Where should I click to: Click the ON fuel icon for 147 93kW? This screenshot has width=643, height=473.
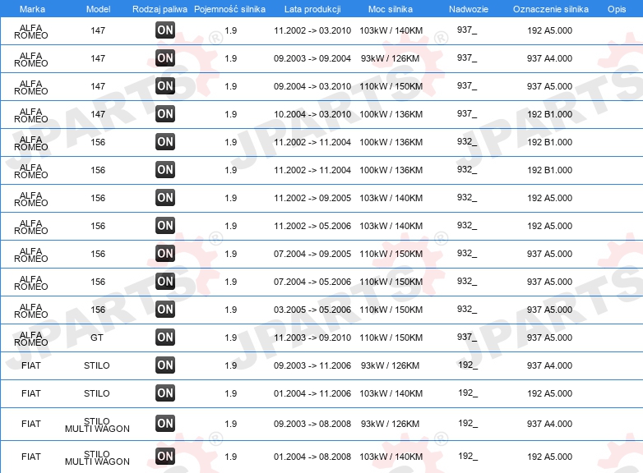(x=165, y=58)
